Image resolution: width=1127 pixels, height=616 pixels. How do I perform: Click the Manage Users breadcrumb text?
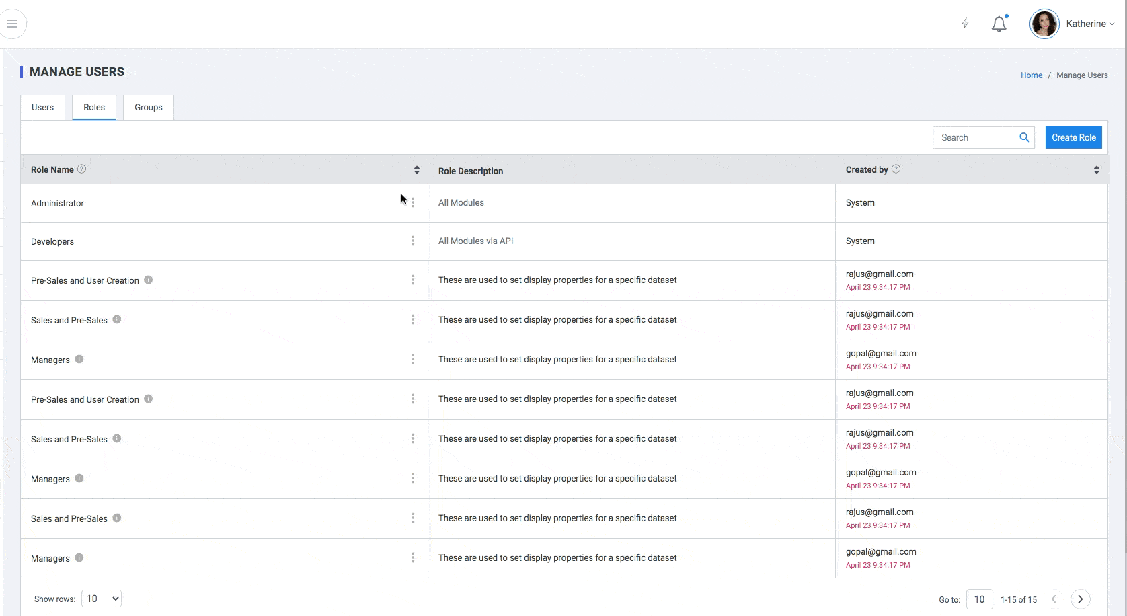coord(1082,75)
